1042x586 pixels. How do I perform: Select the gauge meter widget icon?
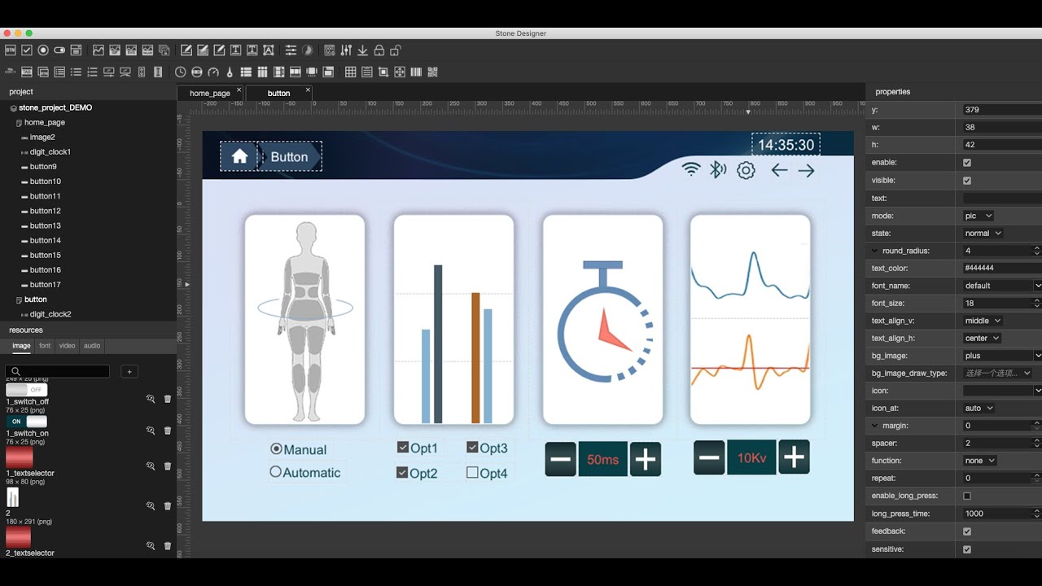coord(213,72)
